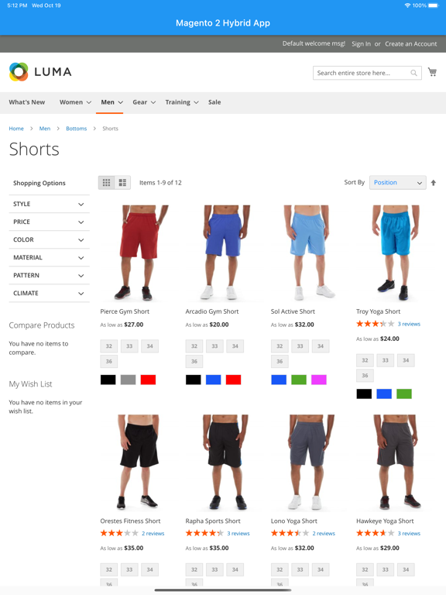
Task: Open the shopping cart icon
Action: pyautogui.click(x=432, y=72)
